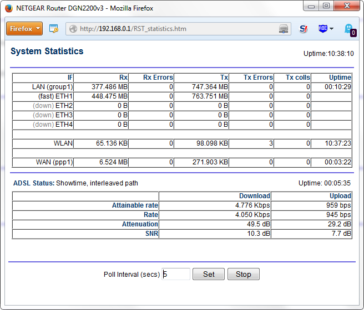Viewport: 364px width, 310px height.
Task: Click the globe site identity icon
Action: [72, 29]
